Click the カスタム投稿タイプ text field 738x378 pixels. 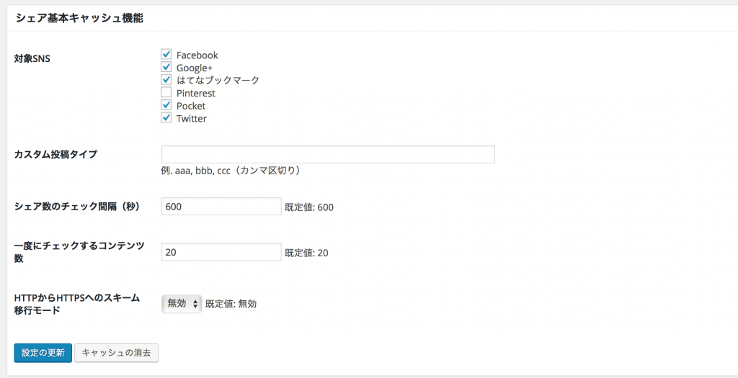coord(328,155)
